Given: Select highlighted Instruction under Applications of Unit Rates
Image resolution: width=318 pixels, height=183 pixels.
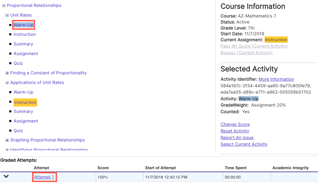Looking at the screenshot, I should [25, 102].
